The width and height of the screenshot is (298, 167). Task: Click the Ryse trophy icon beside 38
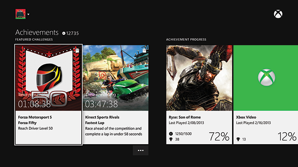tap(171, 139)
